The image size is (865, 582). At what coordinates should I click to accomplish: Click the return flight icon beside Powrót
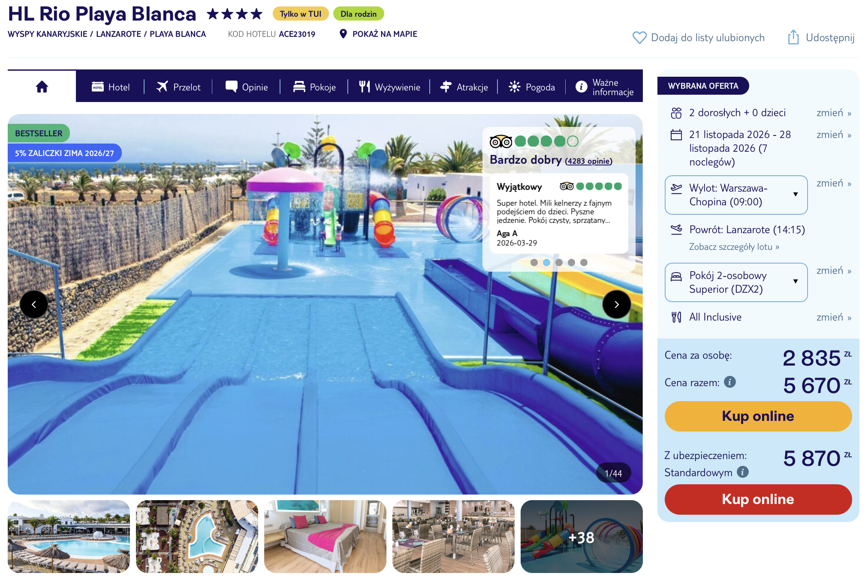pos(676,230)
